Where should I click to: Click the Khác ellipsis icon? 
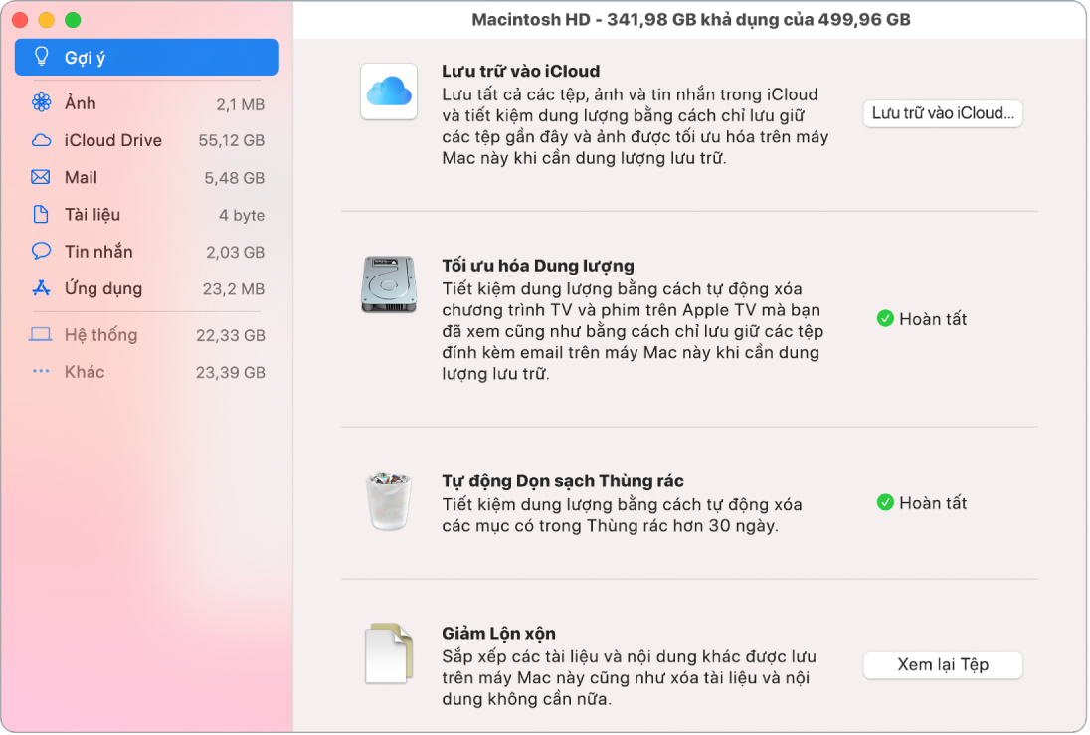pyautogui.click(x=41, y=372)
